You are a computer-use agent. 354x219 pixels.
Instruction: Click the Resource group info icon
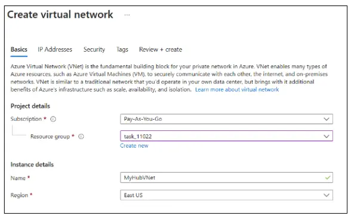pyautogui.click(x=81, y=136)
